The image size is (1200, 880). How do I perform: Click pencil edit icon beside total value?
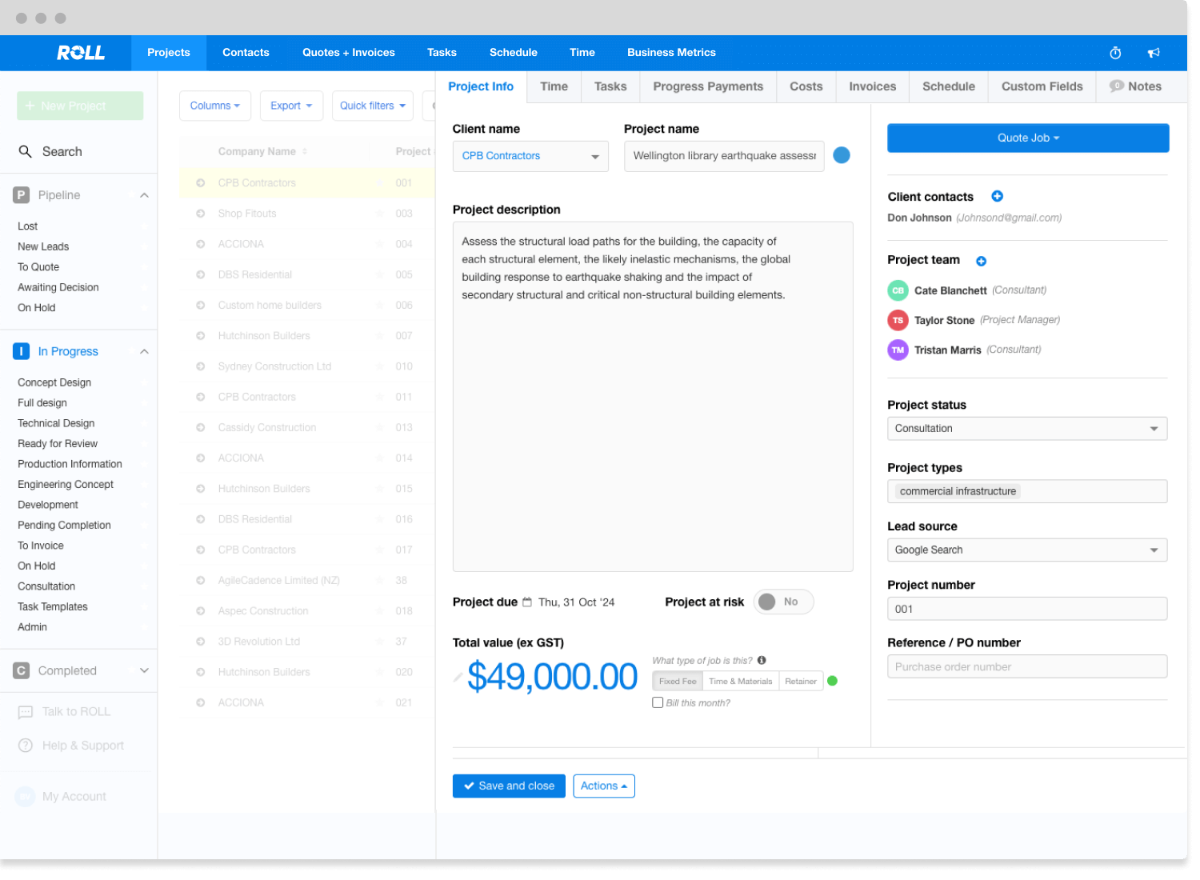(x=458, y=678)
